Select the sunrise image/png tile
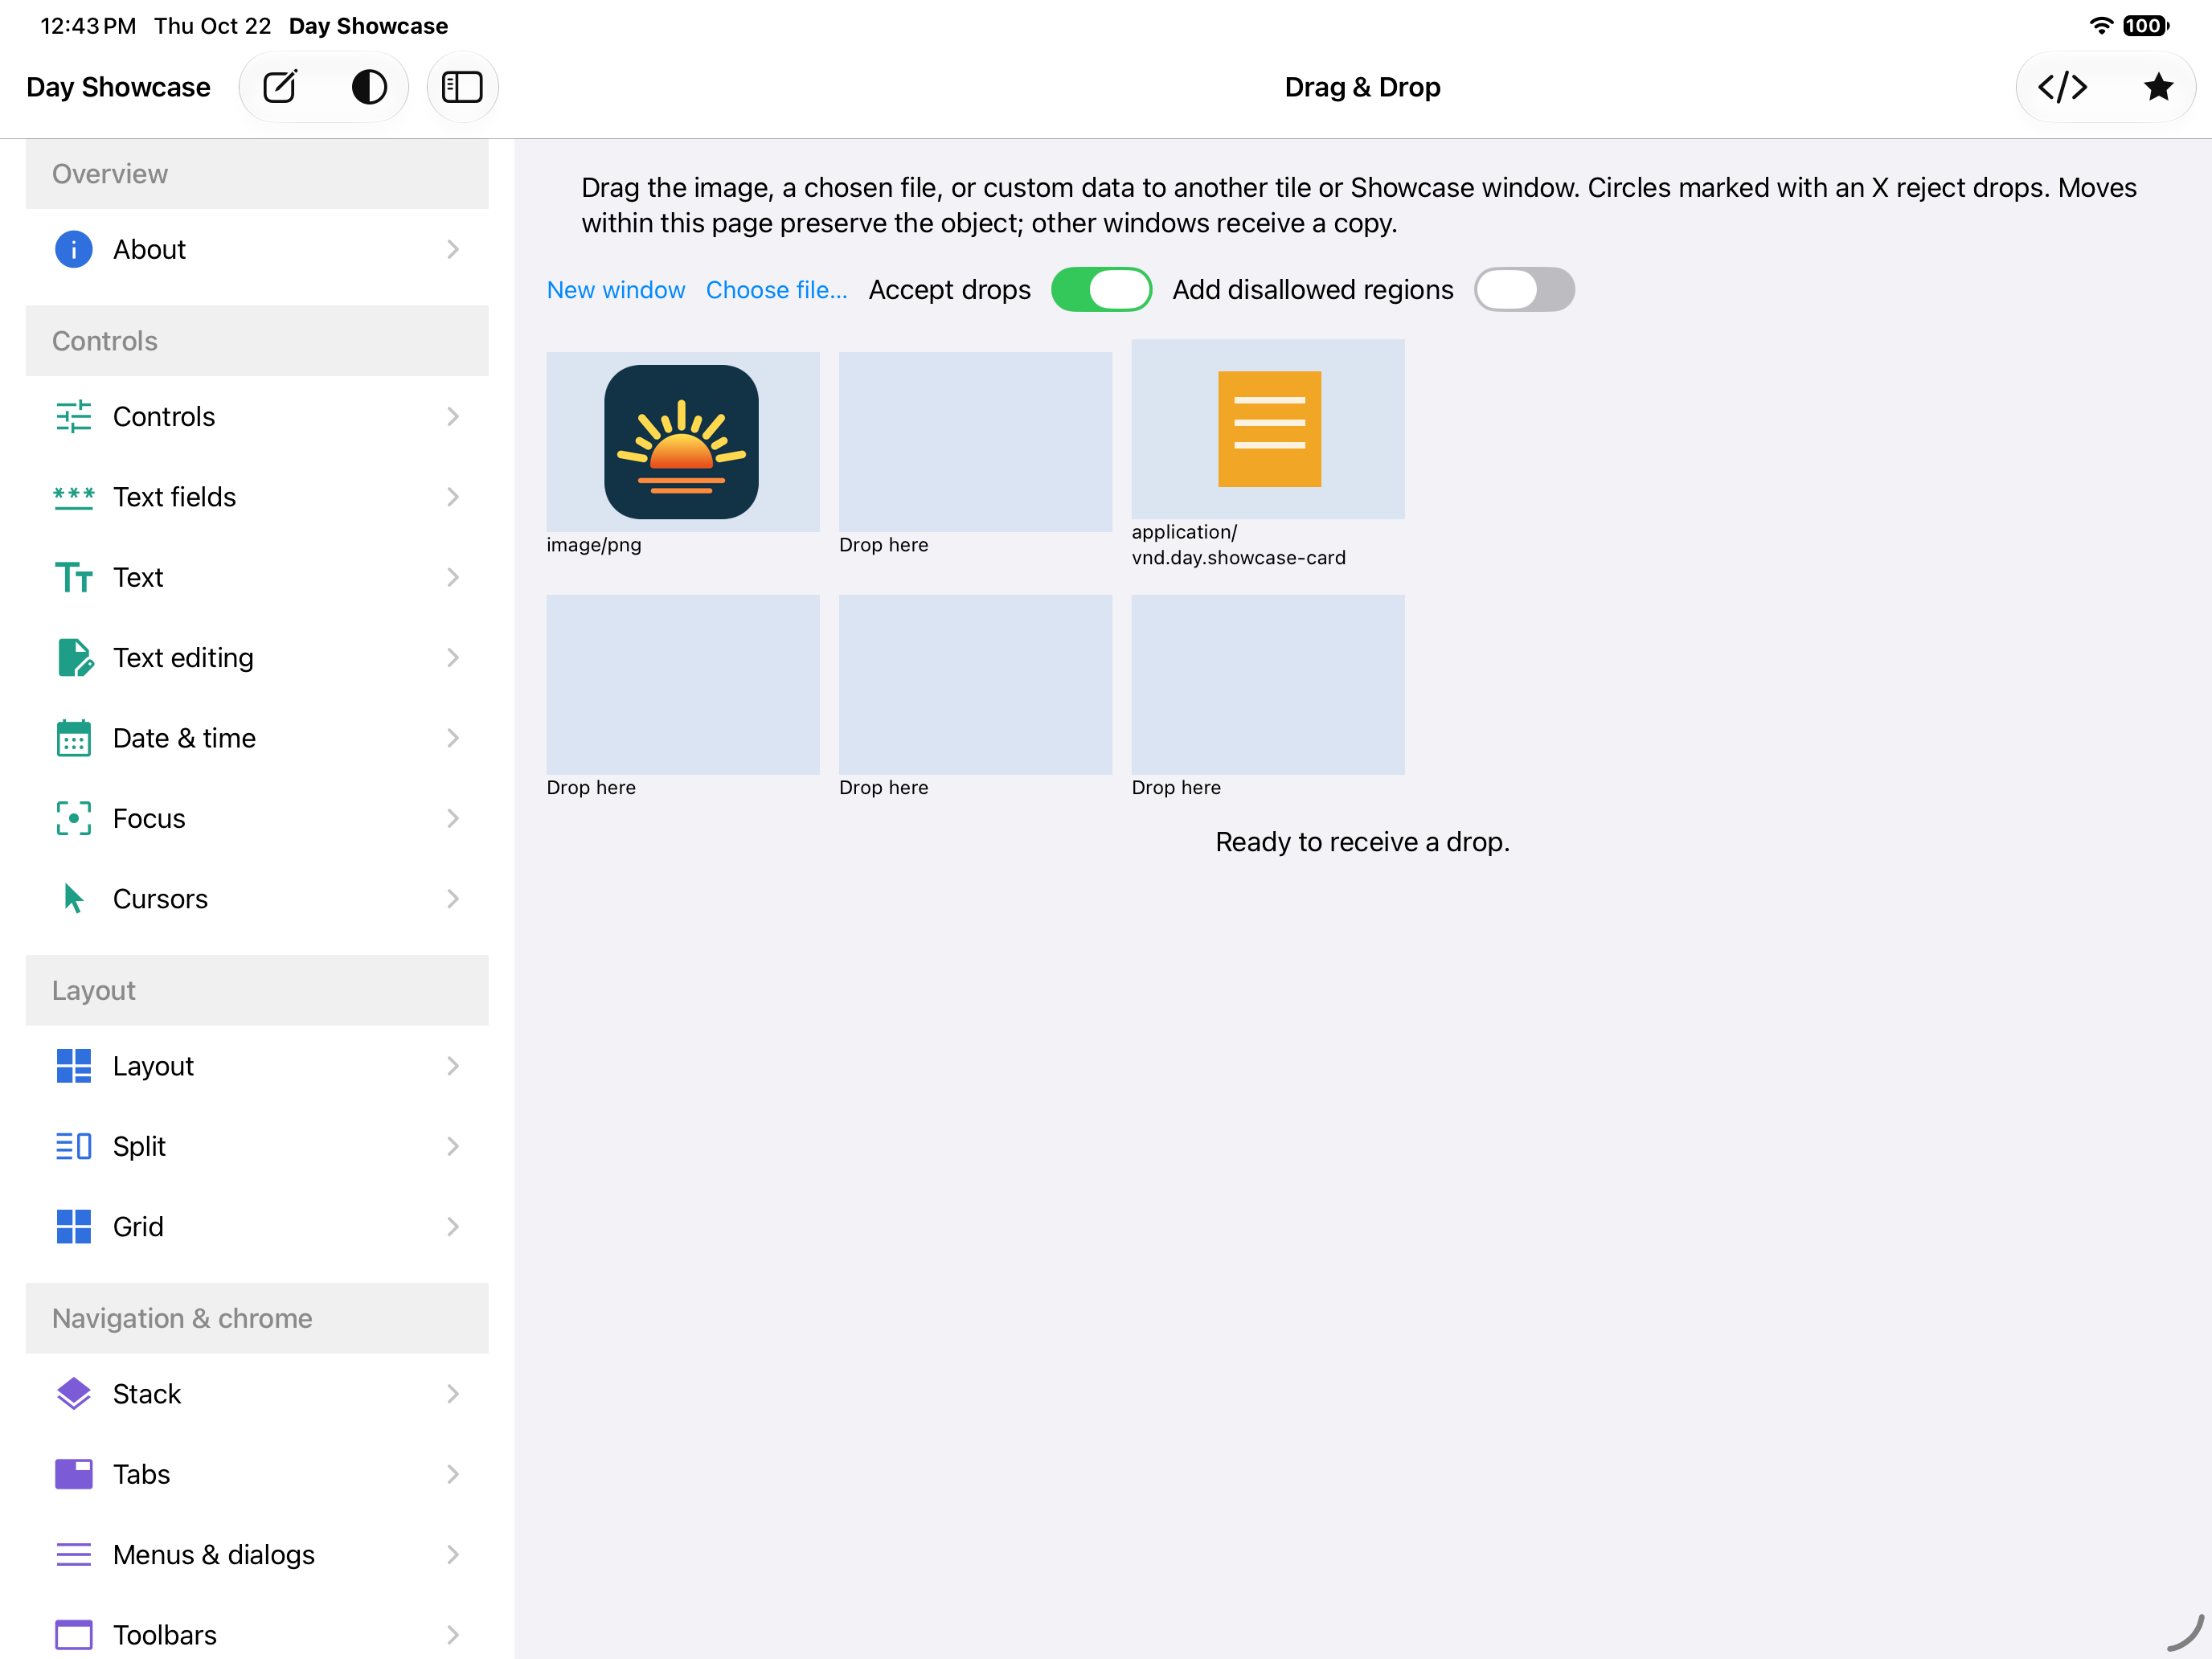 point(683,441)
